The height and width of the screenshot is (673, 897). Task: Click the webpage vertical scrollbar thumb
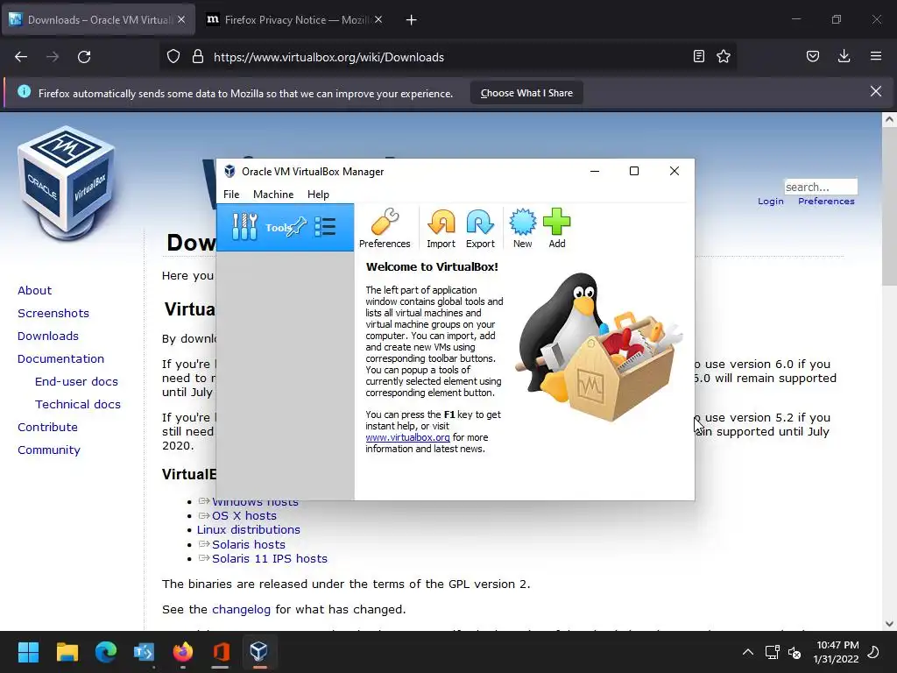[889, 206]
